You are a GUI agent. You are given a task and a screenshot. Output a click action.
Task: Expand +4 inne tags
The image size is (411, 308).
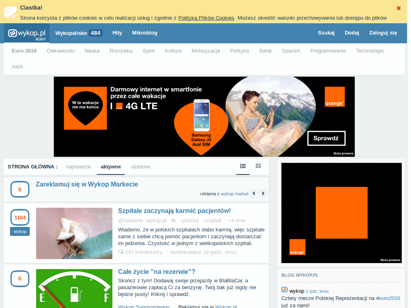[236, 221]
